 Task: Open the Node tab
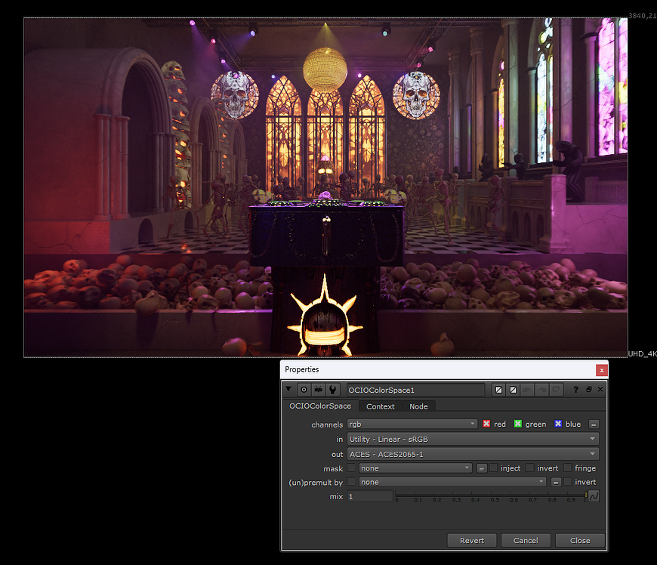(418, 406)
